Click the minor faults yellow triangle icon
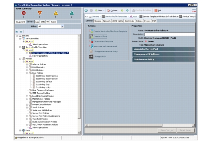 (56, 13)
